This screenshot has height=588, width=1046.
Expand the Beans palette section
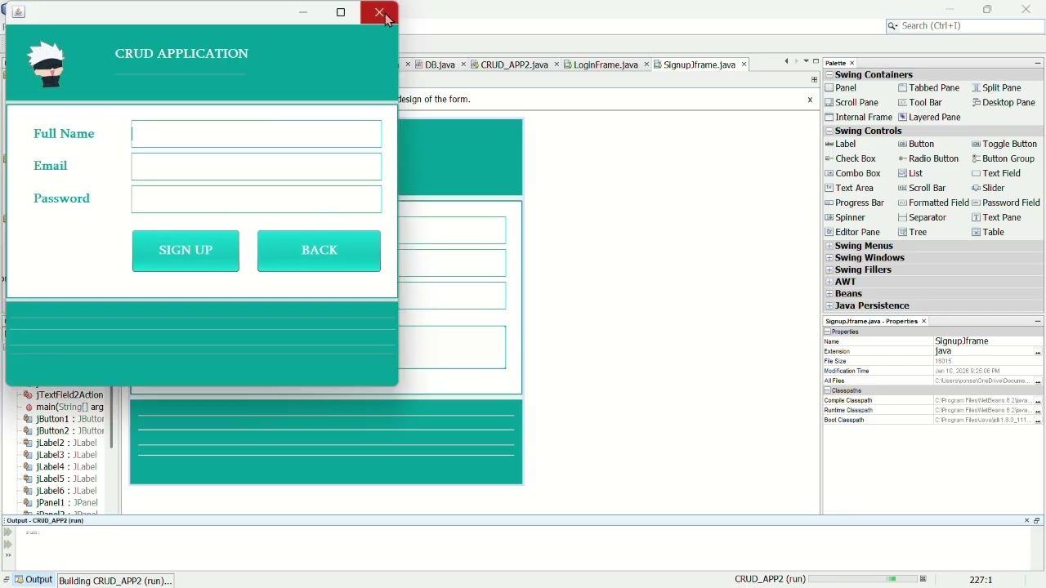[x=829, y=295]
